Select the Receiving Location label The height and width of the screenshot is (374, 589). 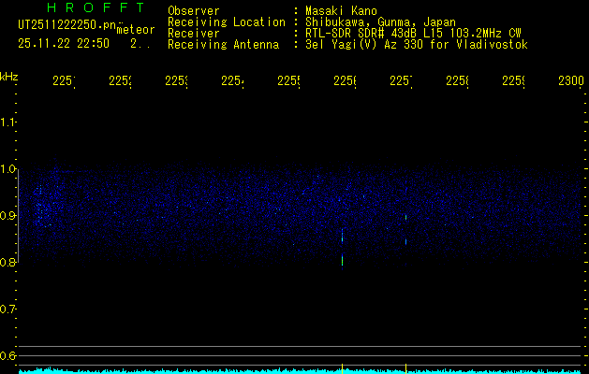tap(227, 22)
